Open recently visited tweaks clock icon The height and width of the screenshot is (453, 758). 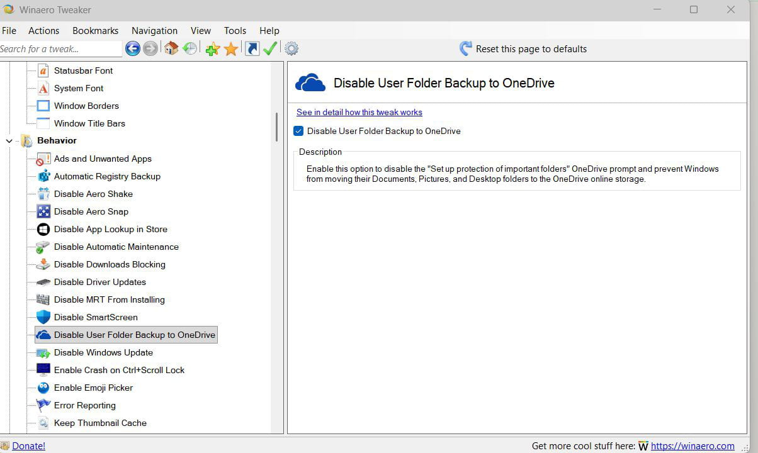click(189, 48)
